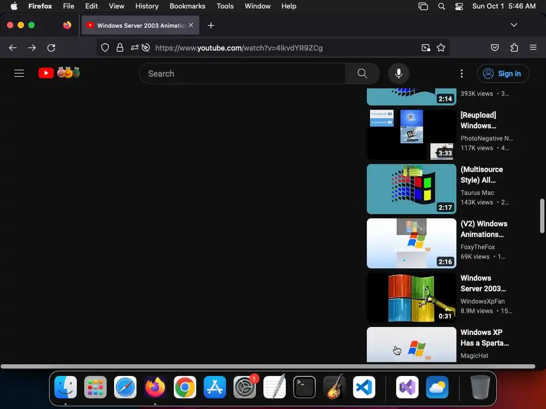Open Control Center in menu bar
Image resolution: width=546 pixels, height=409 pixels.
(x=459, y=6)
